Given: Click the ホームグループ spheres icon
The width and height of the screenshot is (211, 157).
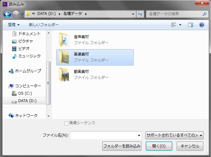Looking at the screenshot, I should tap(11, 71).
